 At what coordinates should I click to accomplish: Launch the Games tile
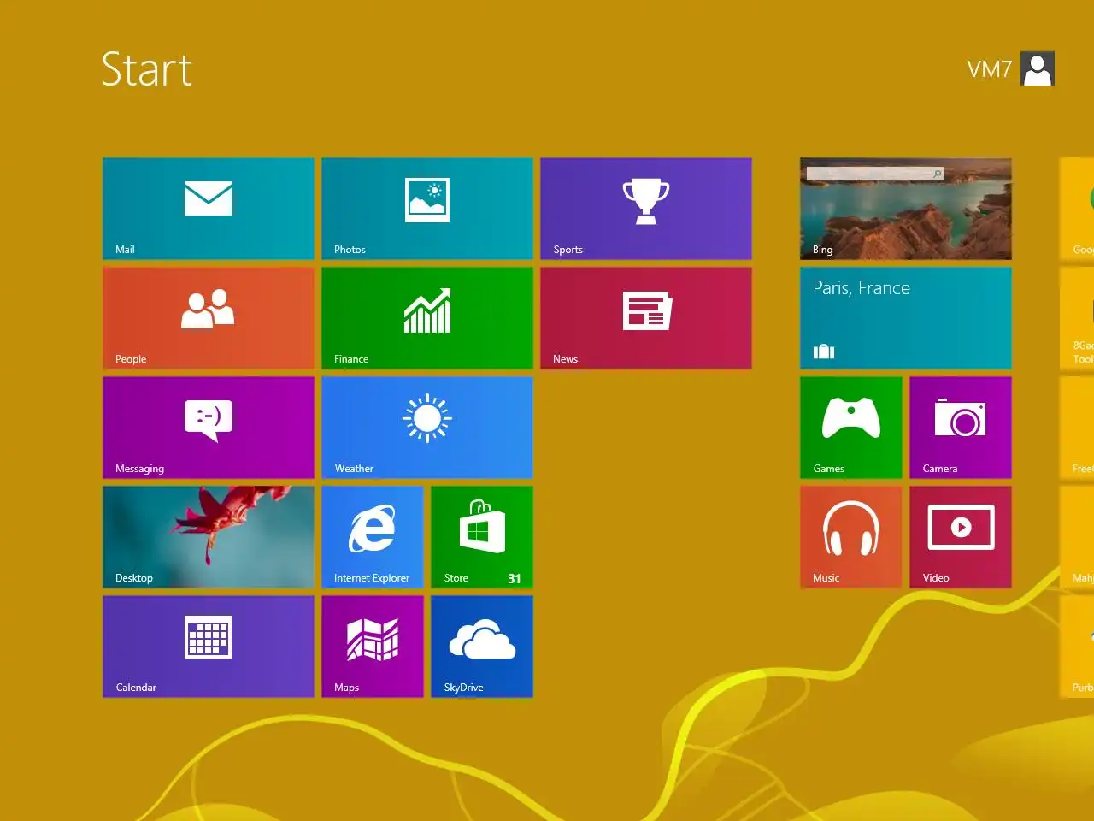coord(851,428)
